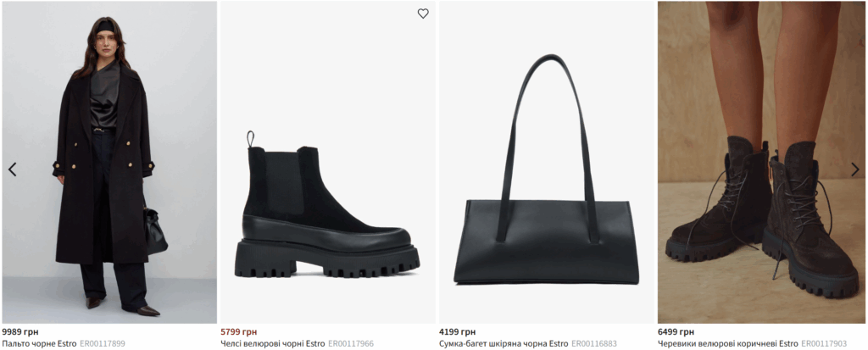Click the handbag held by coat model
Screen dimensions: 868x350
tap(154, 231)
